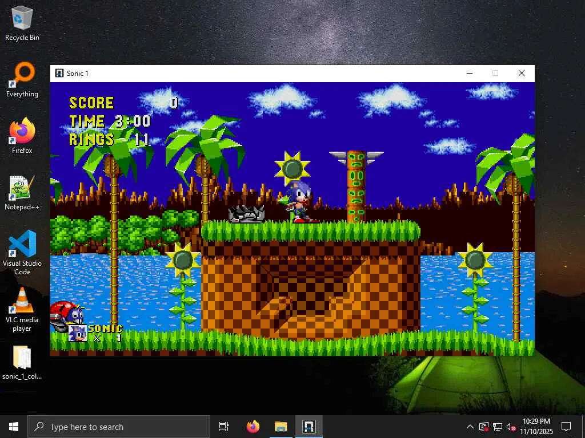
Task: Click the RINGS 11 counter in HUD
Action: pos(109,140)
